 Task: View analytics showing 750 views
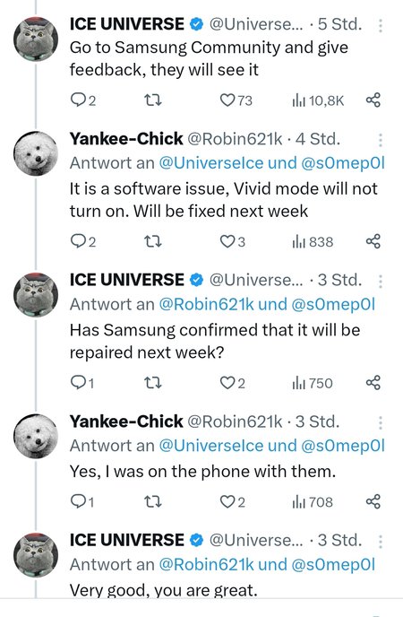313,383
